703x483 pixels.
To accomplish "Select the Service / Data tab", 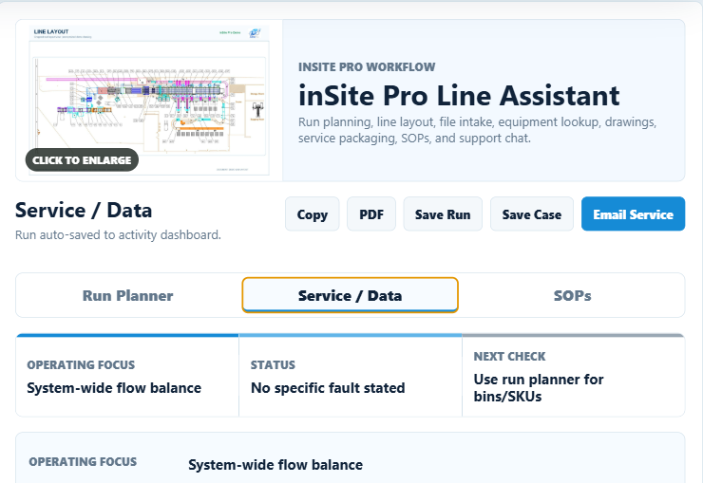I will tap(351, 295).
